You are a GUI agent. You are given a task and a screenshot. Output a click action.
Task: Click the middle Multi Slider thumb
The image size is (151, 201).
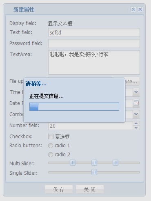click(x=94, y=163)
